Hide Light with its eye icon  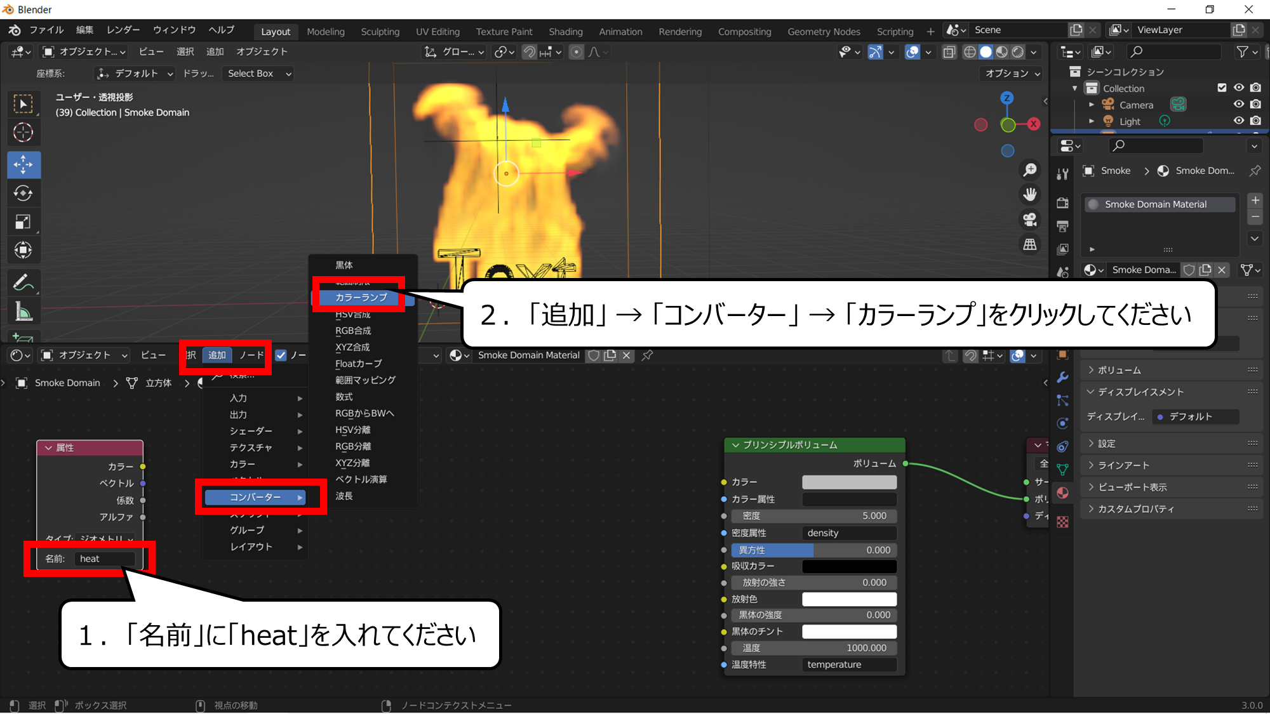[x=1239, y=121]
